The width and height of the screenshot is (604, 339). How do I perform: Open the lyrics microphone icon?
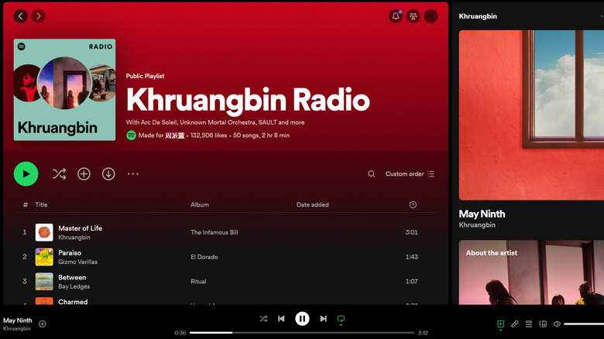point(515,324)
